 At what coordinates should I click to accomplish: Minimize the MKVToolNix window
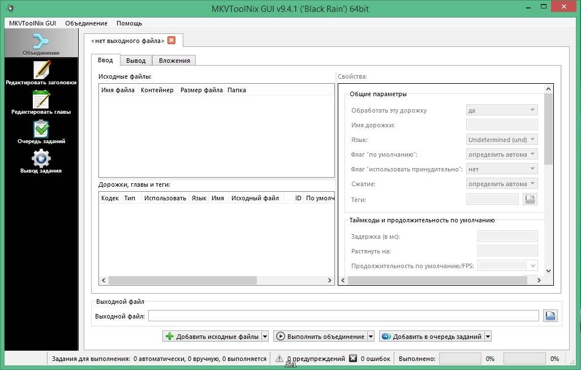point(528,7)
